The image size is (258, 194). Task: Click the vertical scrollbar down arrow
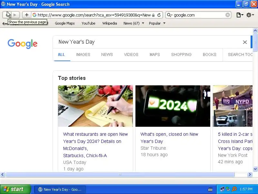click(x=255, y=169)
